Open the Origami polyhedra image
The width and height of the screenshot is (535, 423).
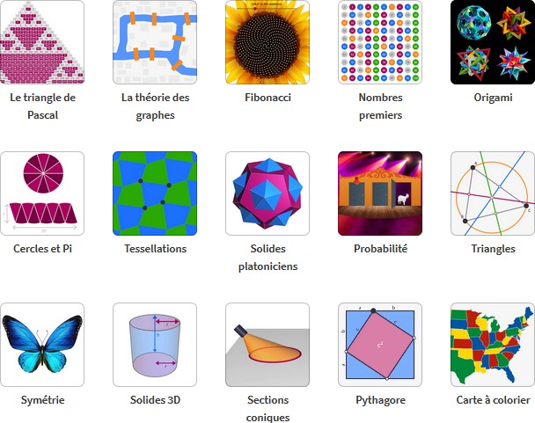[493, 42]
